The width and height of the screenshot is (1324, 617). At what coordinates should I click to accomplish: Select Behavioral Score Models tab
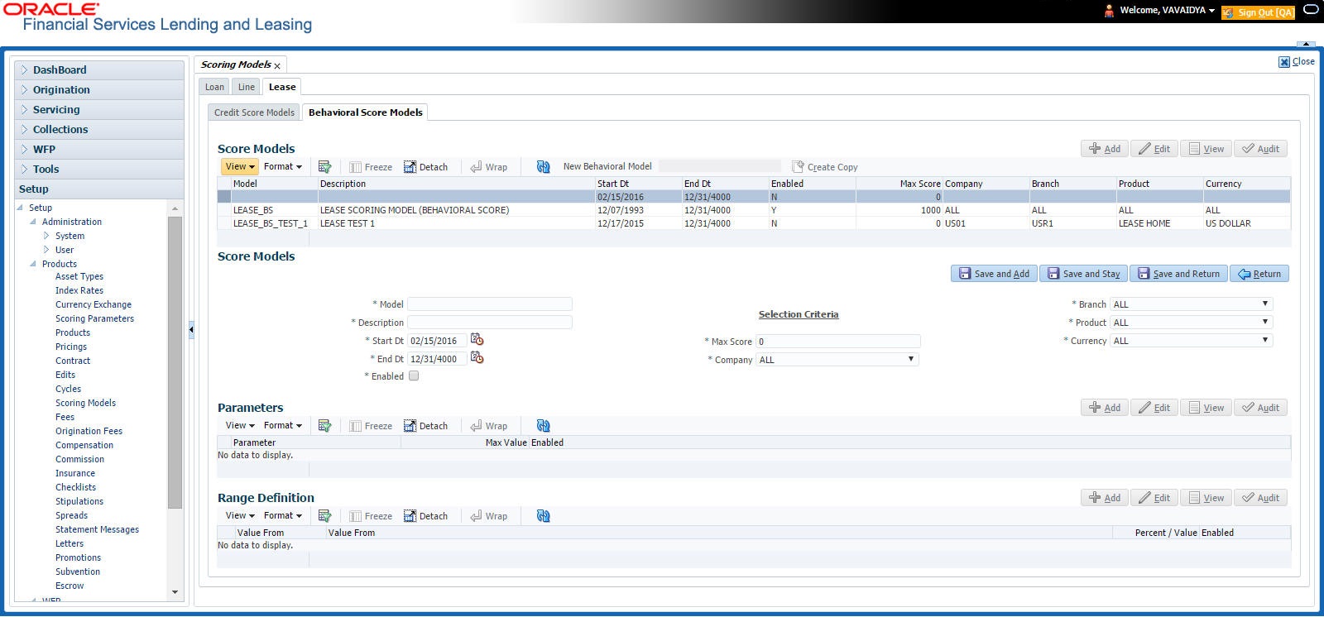(x=366, y=112)
